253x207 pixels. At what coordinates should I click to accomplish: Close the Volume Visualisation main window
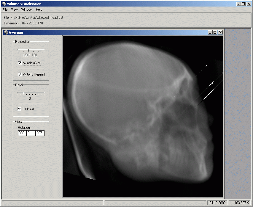[x=249, y=4]
